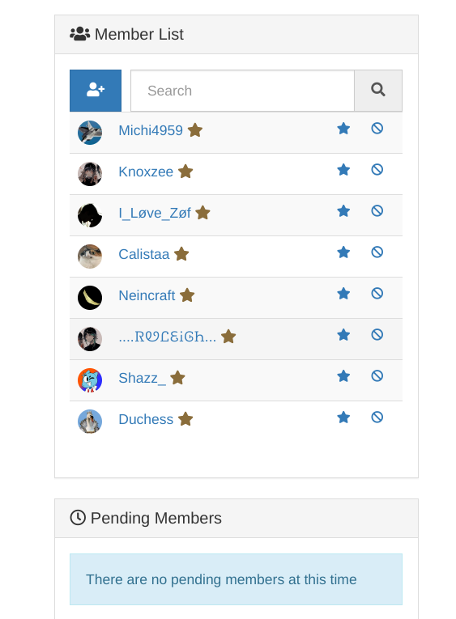Click blue star icon for Neincraft

click(343, 293)
